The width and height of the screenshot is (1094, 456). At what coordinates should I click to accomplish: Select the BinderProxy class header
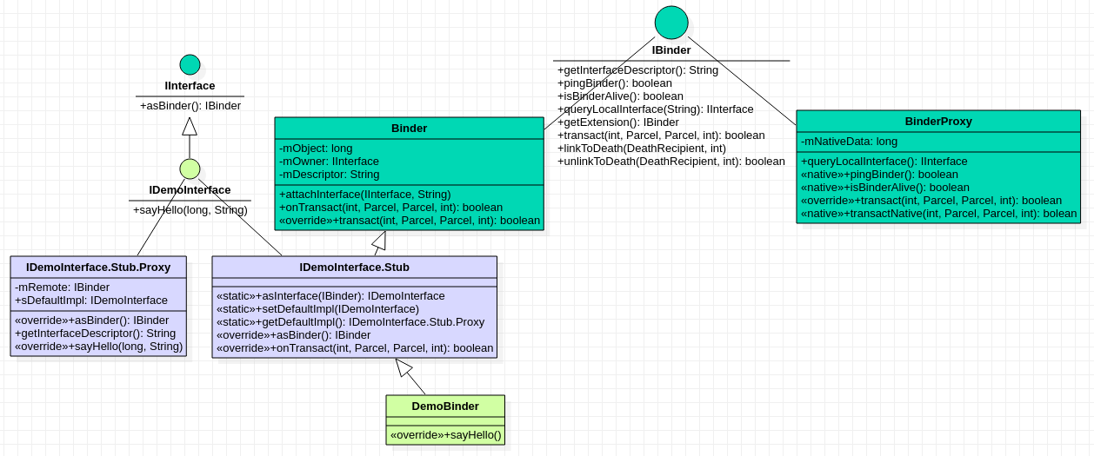coord(937,122)
